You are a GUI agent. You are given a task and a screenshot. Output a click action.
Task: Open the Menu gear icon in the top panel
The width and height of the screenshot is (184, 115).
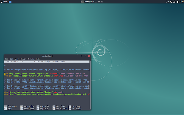coord(2,2)
